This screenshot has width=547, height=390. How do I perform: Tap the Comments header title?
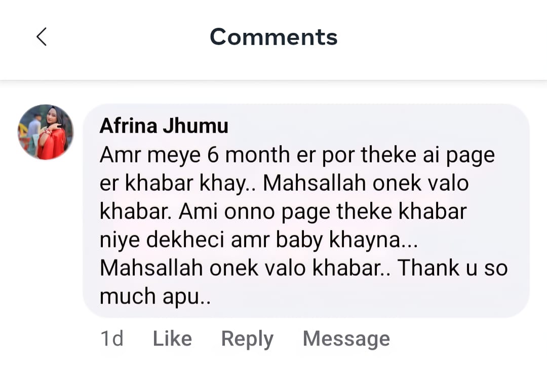click(x=273, y=37)
